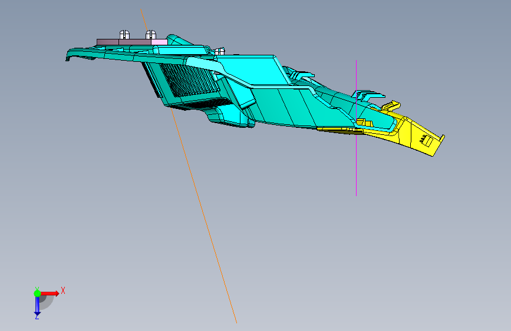Select the white screw above the dark purple block
Viewport: 511px width, 331px height.
[x=124, y=35]
